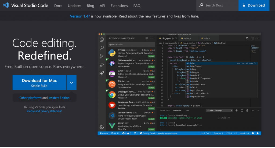Viewport: 275px width, 148px height.
Task: Open Run and Debug icon in activity bar
Action: click(x=102, y=65)
